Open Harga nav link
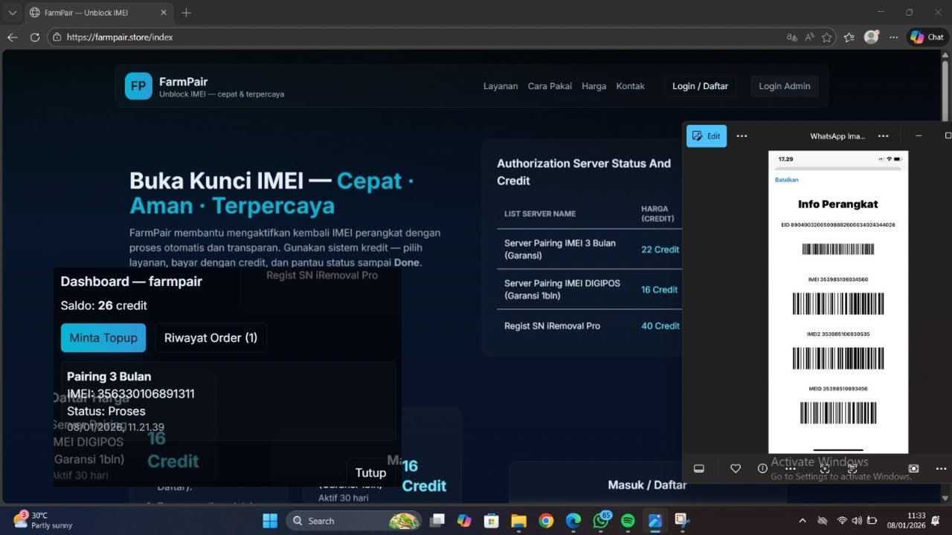This screenshot has height=535, width=952. click(594, 86)
